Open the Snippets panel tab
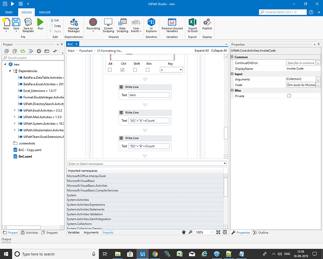 tap(50, 233)
